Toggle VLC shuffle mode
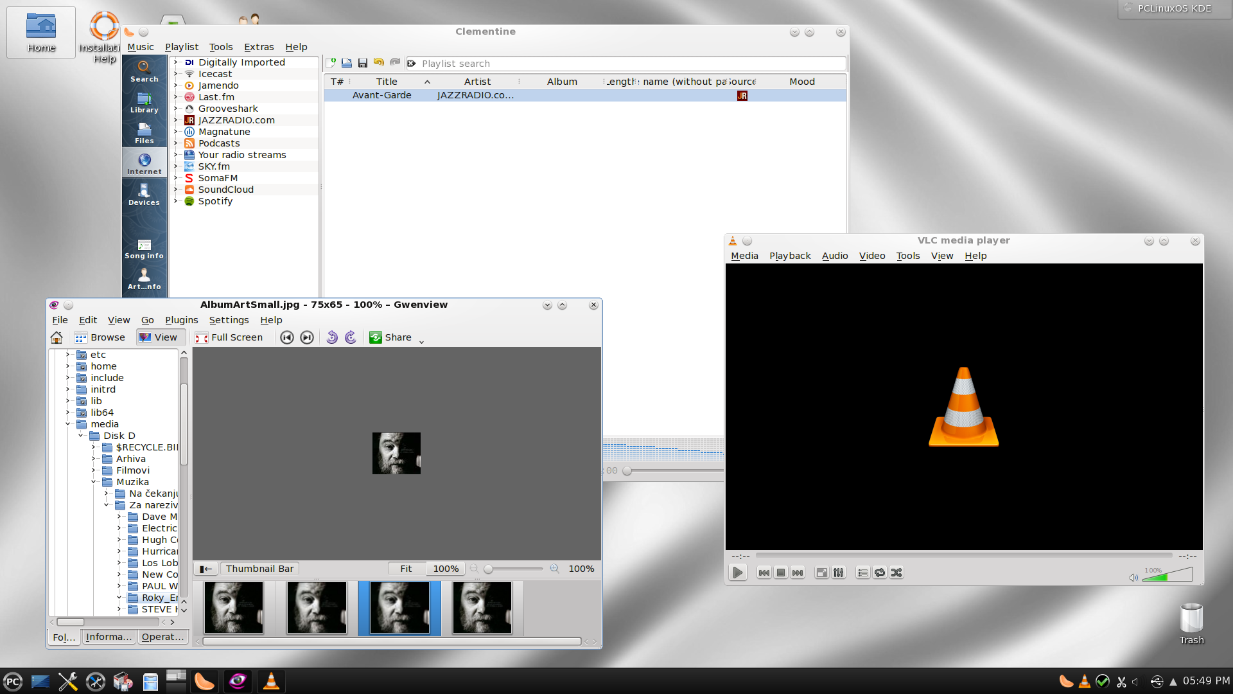 pos(896,573)
